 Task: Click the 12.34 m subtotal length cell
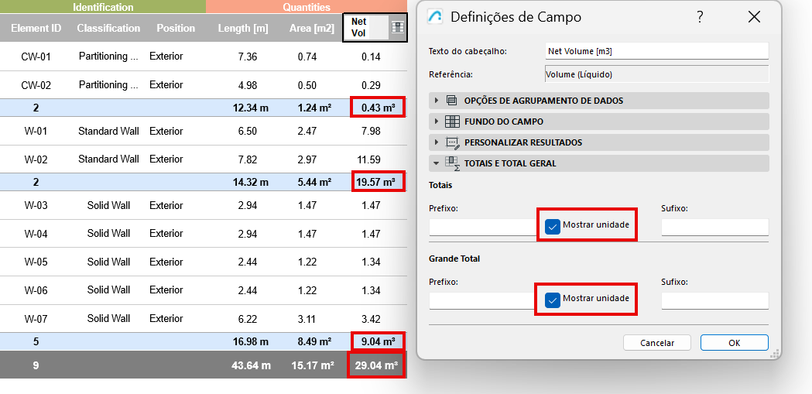click(251, 108)
